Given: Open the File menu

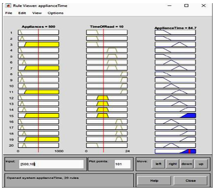Looking at the screenshot, I should coord(8,13).
